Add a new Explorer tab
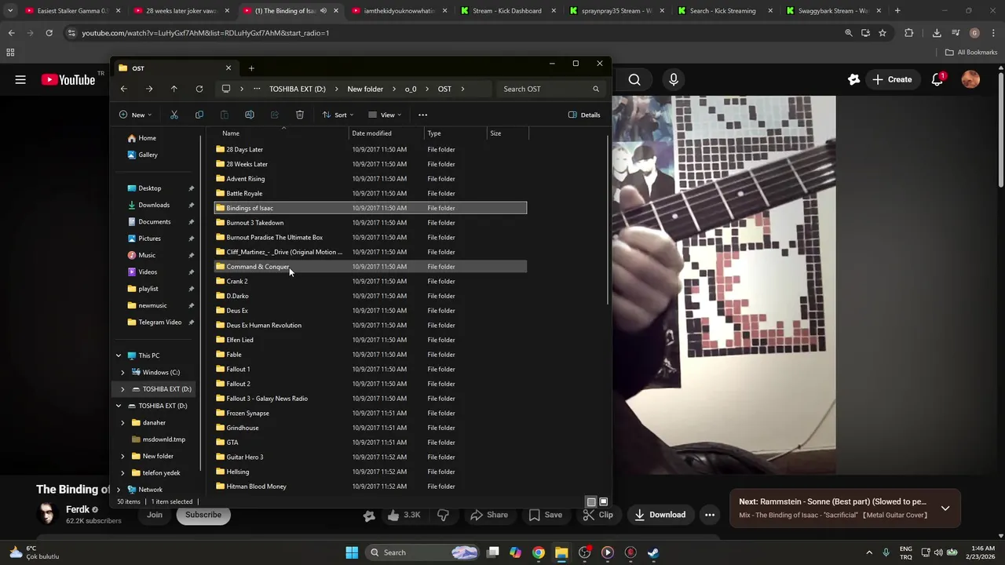Viewport: 1005px width, 565px height. click(251, 68)
